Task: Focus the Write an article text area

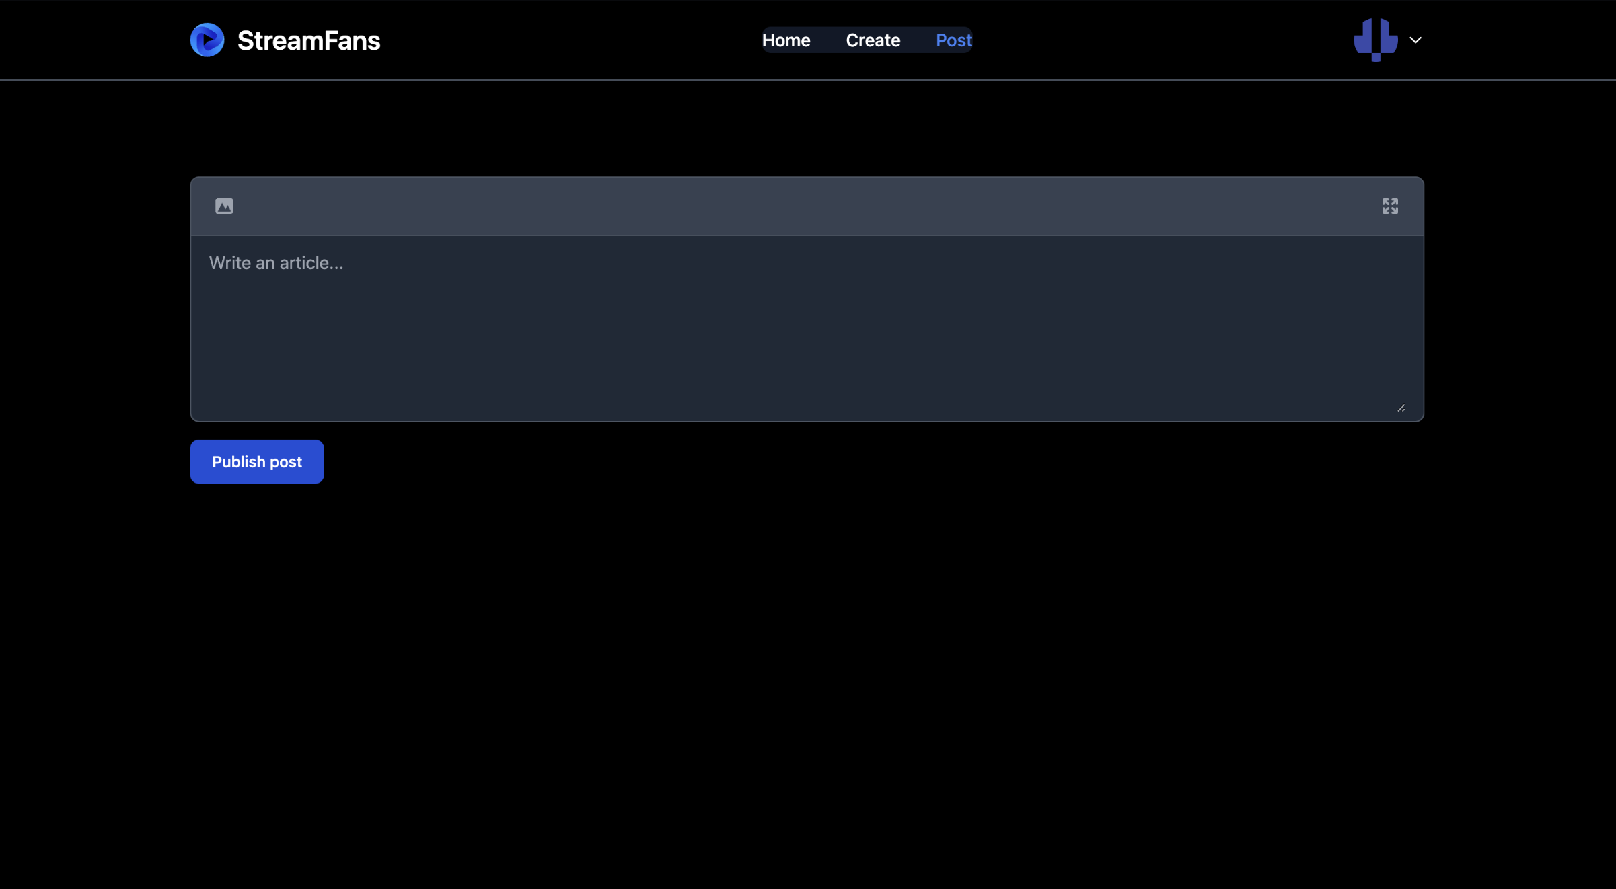Action: point(806,328)
